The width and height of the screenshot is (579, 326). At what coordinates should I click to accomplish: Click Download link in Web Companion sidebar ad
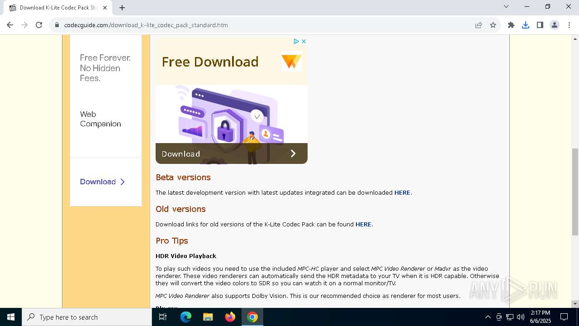coord(102,182)
